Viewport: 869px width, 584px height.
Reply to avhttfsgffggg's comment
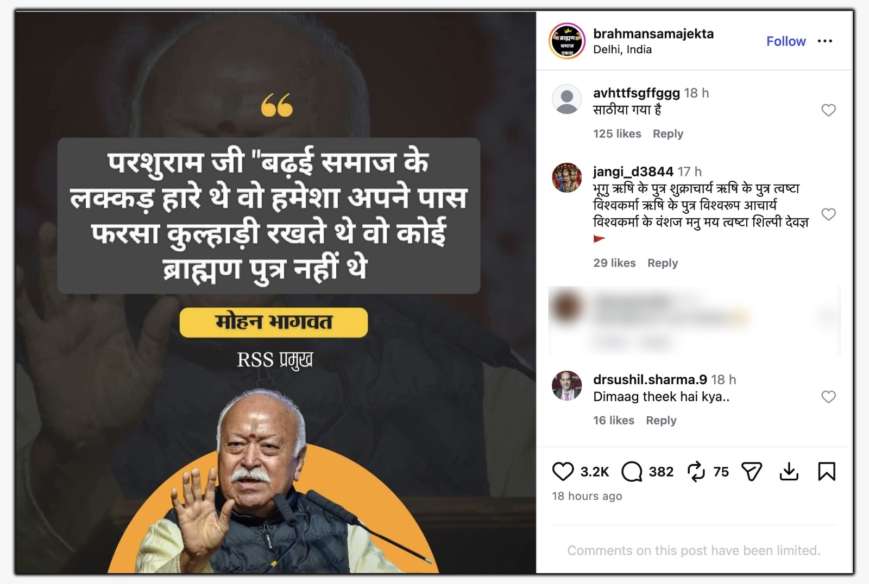[x=668, y=134]
